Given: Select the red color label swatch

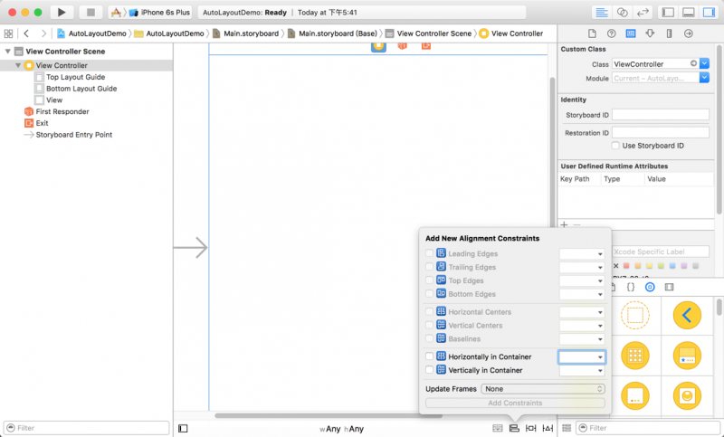Looking at the screenshot, I should click(627, 266).
